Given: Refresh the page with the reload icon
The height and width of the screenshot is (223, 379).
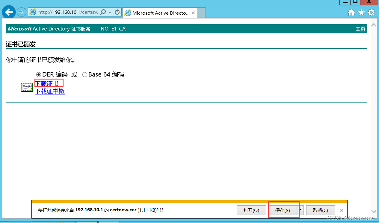Looking at the screenshot, I should tap(117, 12).
